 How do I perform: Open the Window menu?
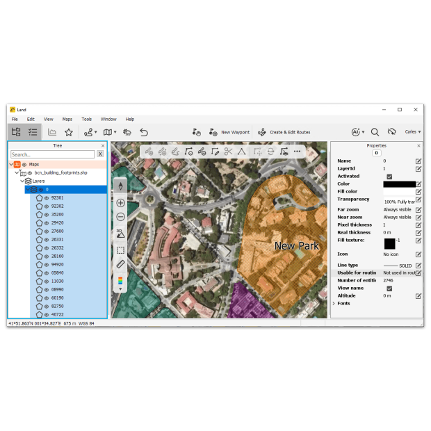(108, 120)
